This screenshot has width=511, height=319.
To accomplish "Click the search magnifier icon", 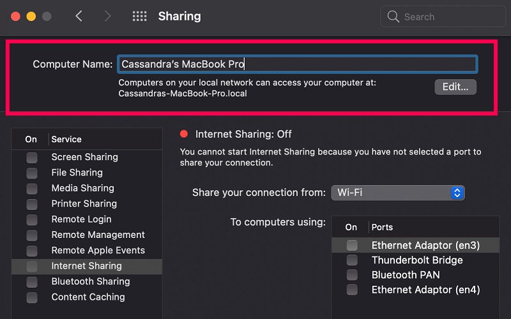I will (393, 17).
